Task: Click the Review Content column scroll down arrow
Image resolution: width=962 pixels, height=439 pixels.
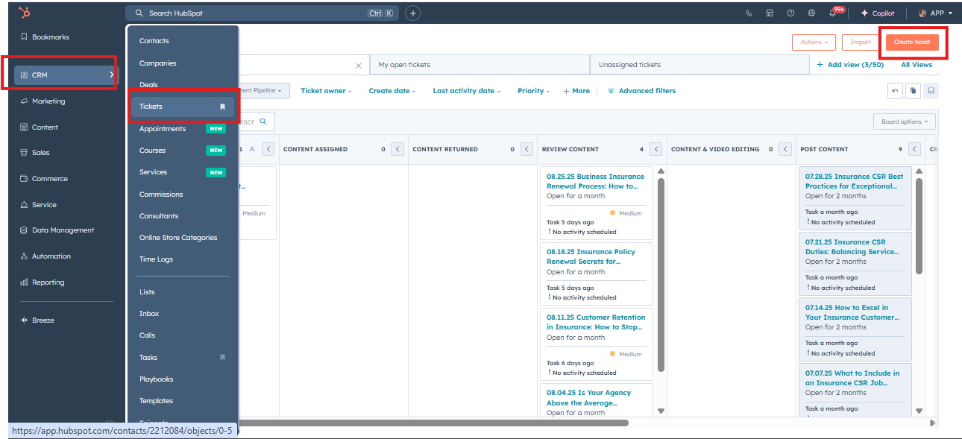Action: coord(661,411)
